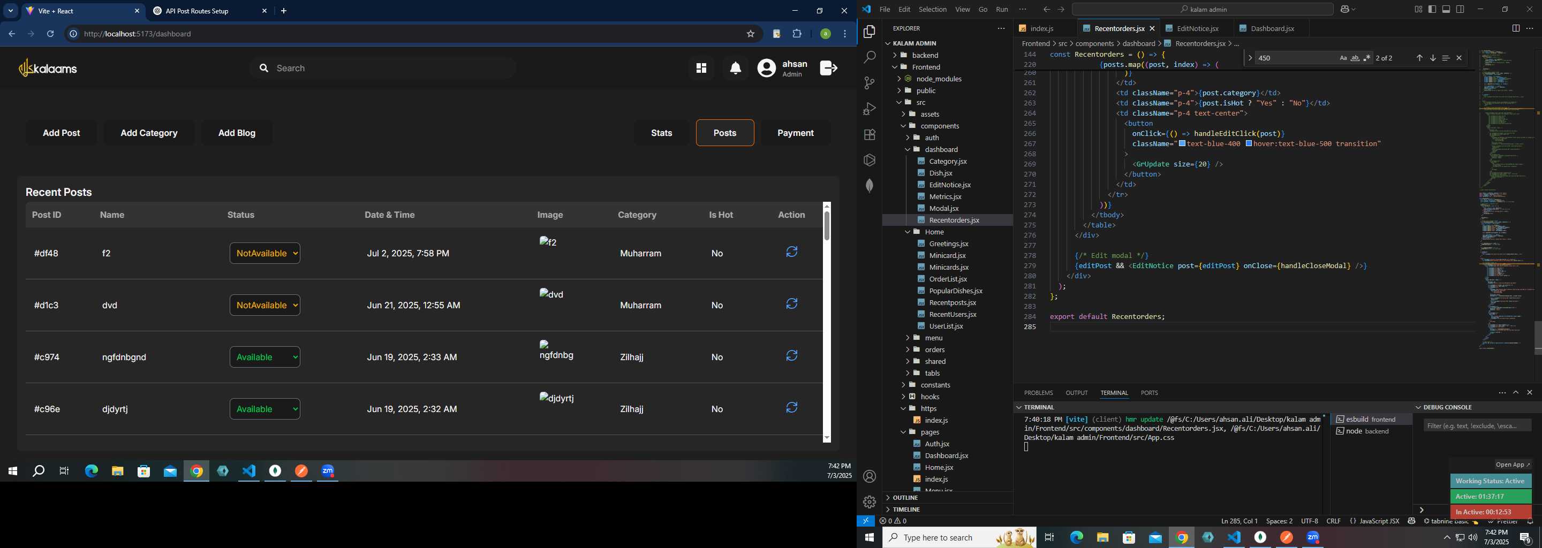This screenshot has height=548, width=1542.
Task: Open Zoom app from right taskbar
Action: 1313,538
